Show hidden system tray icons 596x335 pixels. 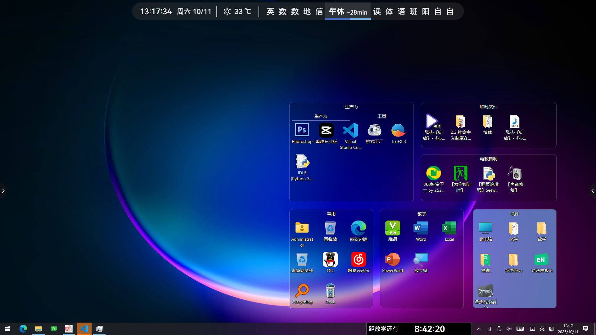point(479,329)
